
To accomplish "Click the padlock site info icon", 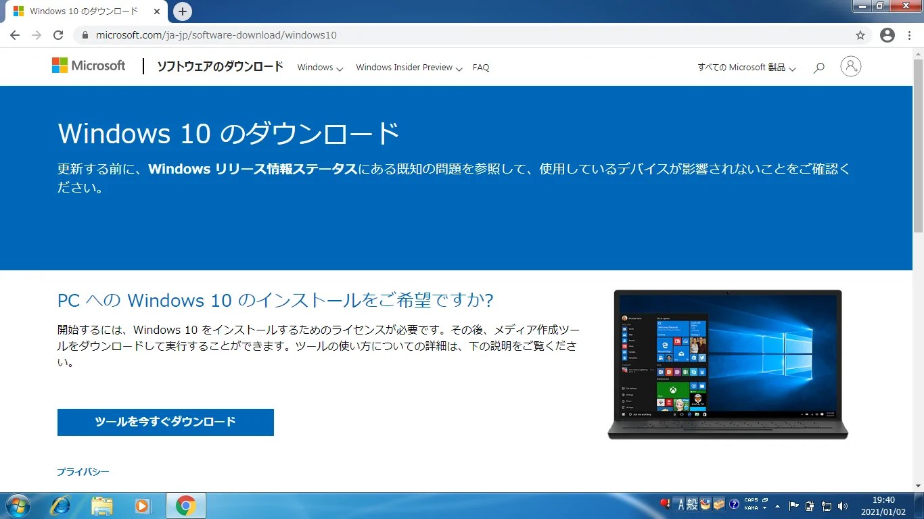I will pyautogui.click(x=85, y=35).
